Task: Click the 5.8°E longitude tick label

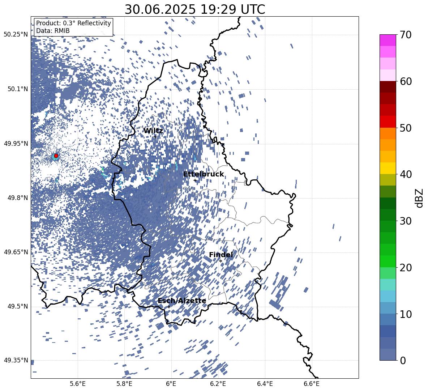Action: pyautogui.click(x=124, y=384)
